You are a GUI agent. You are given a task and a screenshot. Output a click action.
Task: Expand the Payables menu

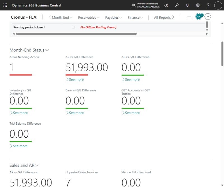click(113, 18)
